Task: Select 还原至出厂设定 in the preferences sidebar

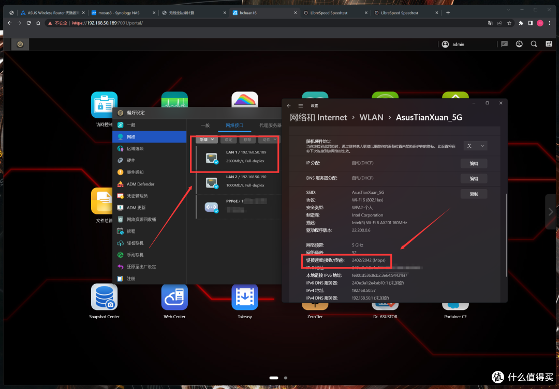Action: tap(150, 267)
